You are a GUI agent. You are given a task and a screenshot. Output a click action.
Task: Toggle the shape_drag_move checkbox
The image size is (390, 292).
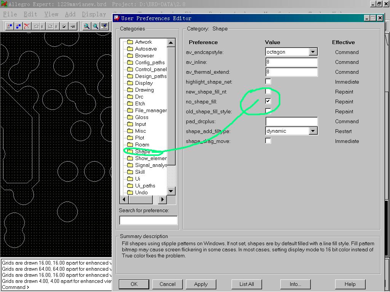[268, 141]
